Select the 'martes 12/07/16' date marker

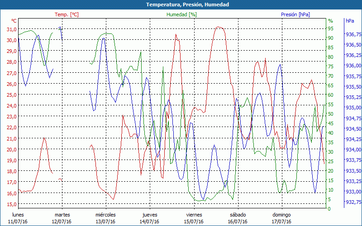pos(62,218)
